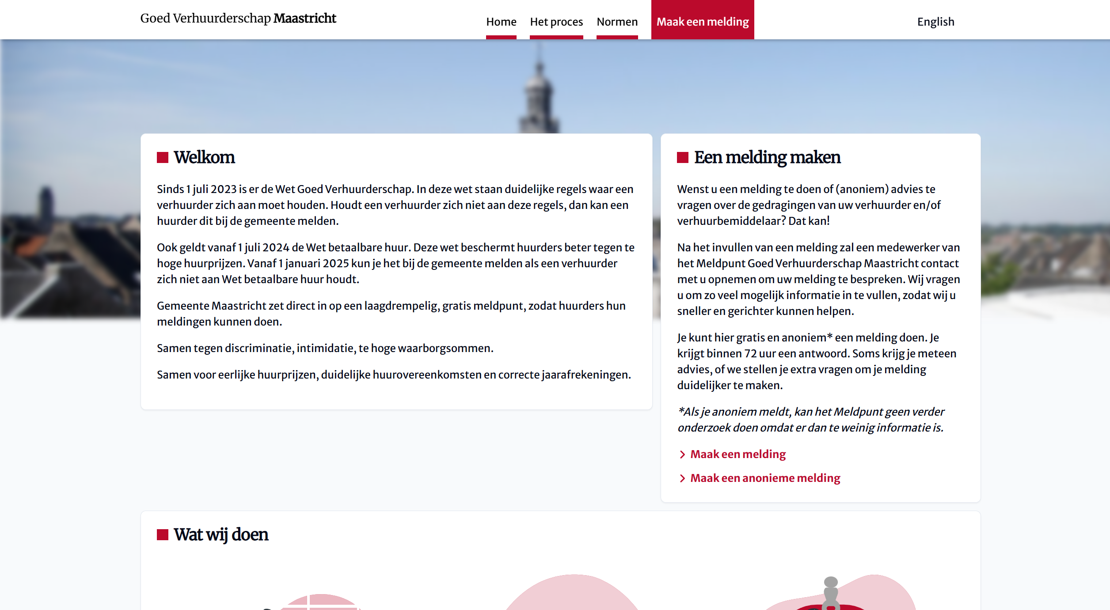1110x610 pixels.
Task: Follow the Maak een melding link in the card
Action: coord(738,454)
